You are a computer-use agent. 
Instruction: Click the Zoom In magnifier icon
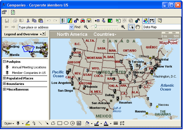point(123,27)
